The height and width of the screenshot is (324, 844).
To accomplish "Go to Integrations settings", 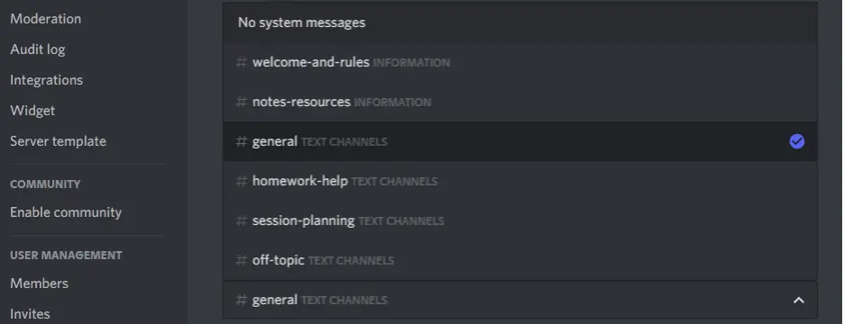I will click(46, 80).
